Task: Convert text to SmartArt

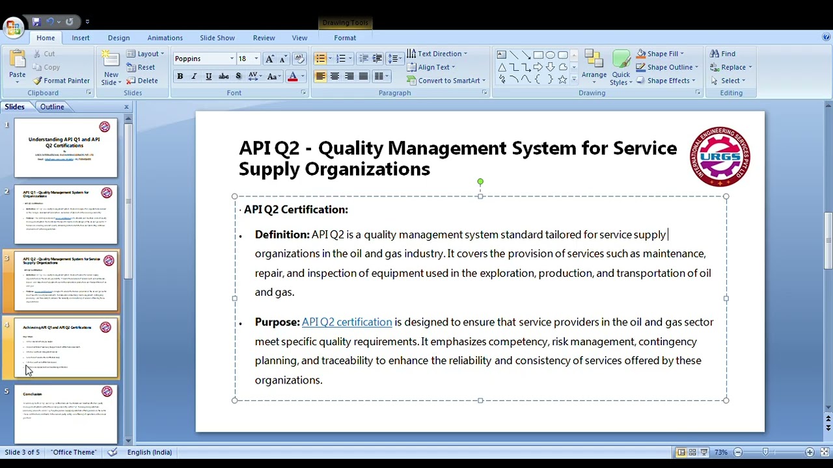Action: coord(446,81)
